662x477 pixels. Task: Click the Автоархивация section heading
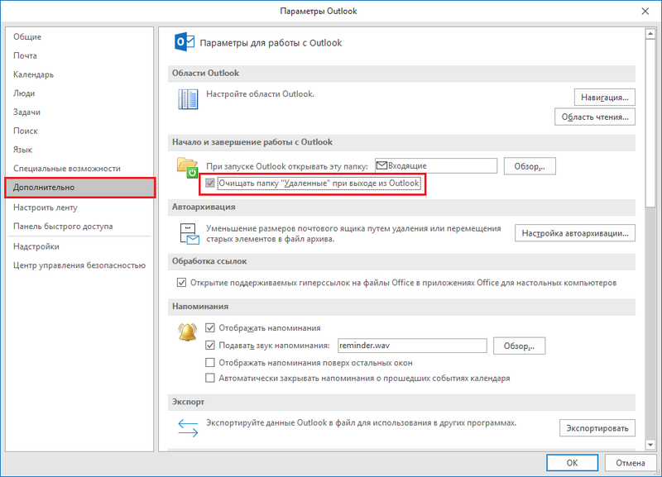pyautogui.click(x=204, y=207)
